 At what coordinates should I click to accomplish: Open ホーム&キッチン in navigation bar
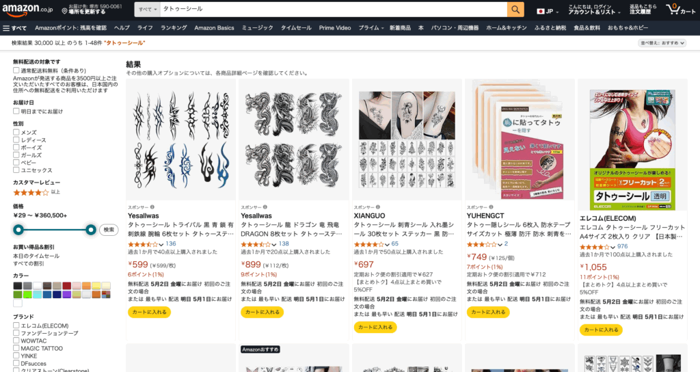[507, 27]
